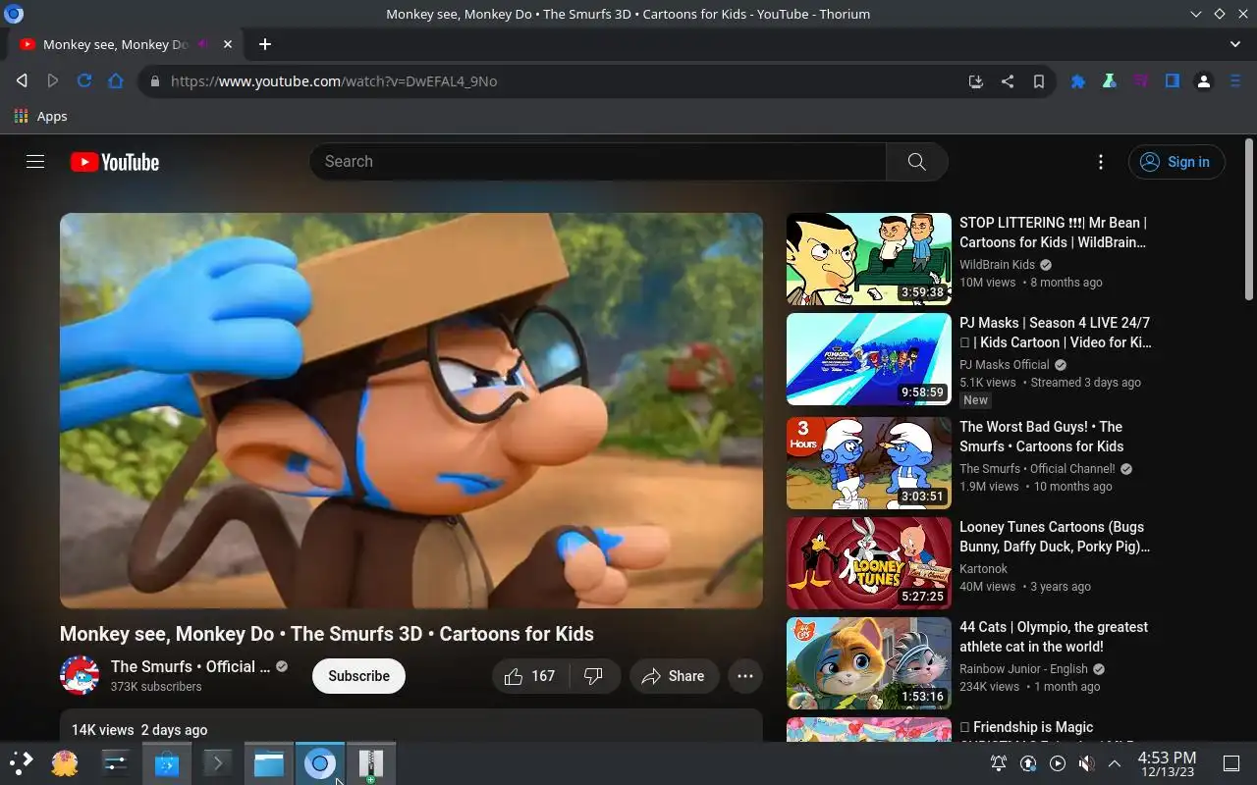Go to the browser home page

click(116, 81)
